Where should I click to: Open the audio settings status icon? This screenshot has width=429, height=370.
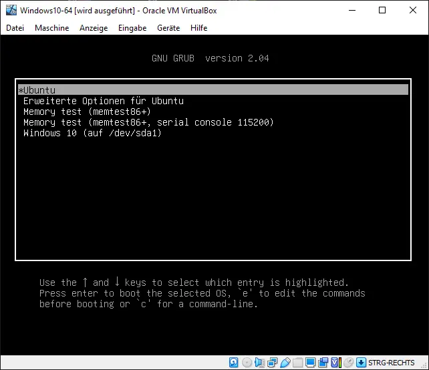coord(260,363)
